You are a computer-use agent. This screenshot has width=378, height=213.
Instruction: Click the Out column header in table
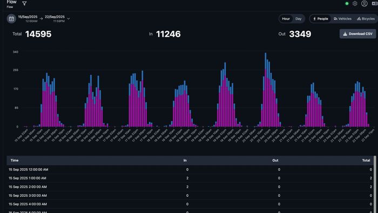(275, 160)
